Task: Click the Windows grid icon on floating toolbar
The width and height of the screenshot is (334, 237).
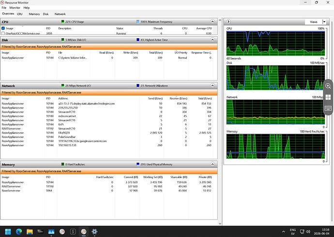Action: pos(328,97)
